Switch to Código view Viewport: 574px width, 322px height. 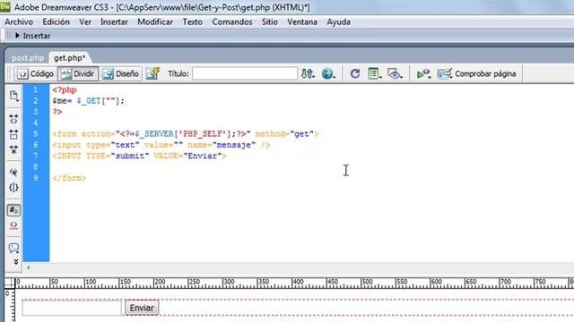36,73
